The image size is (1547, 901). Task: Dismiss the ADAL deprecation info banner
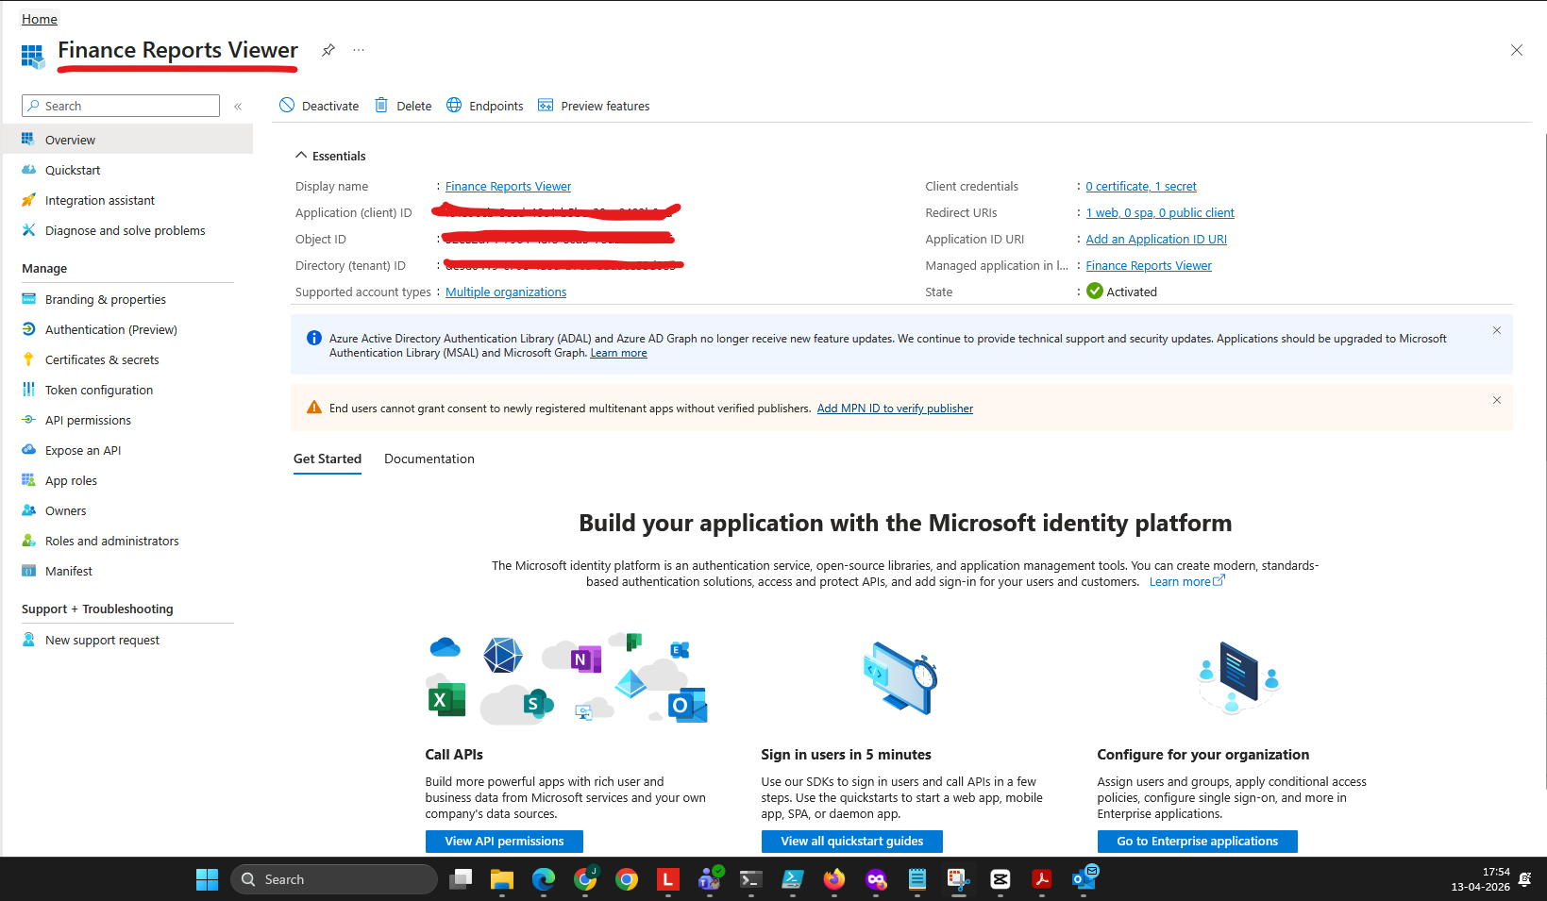(x=1497, y=330)
